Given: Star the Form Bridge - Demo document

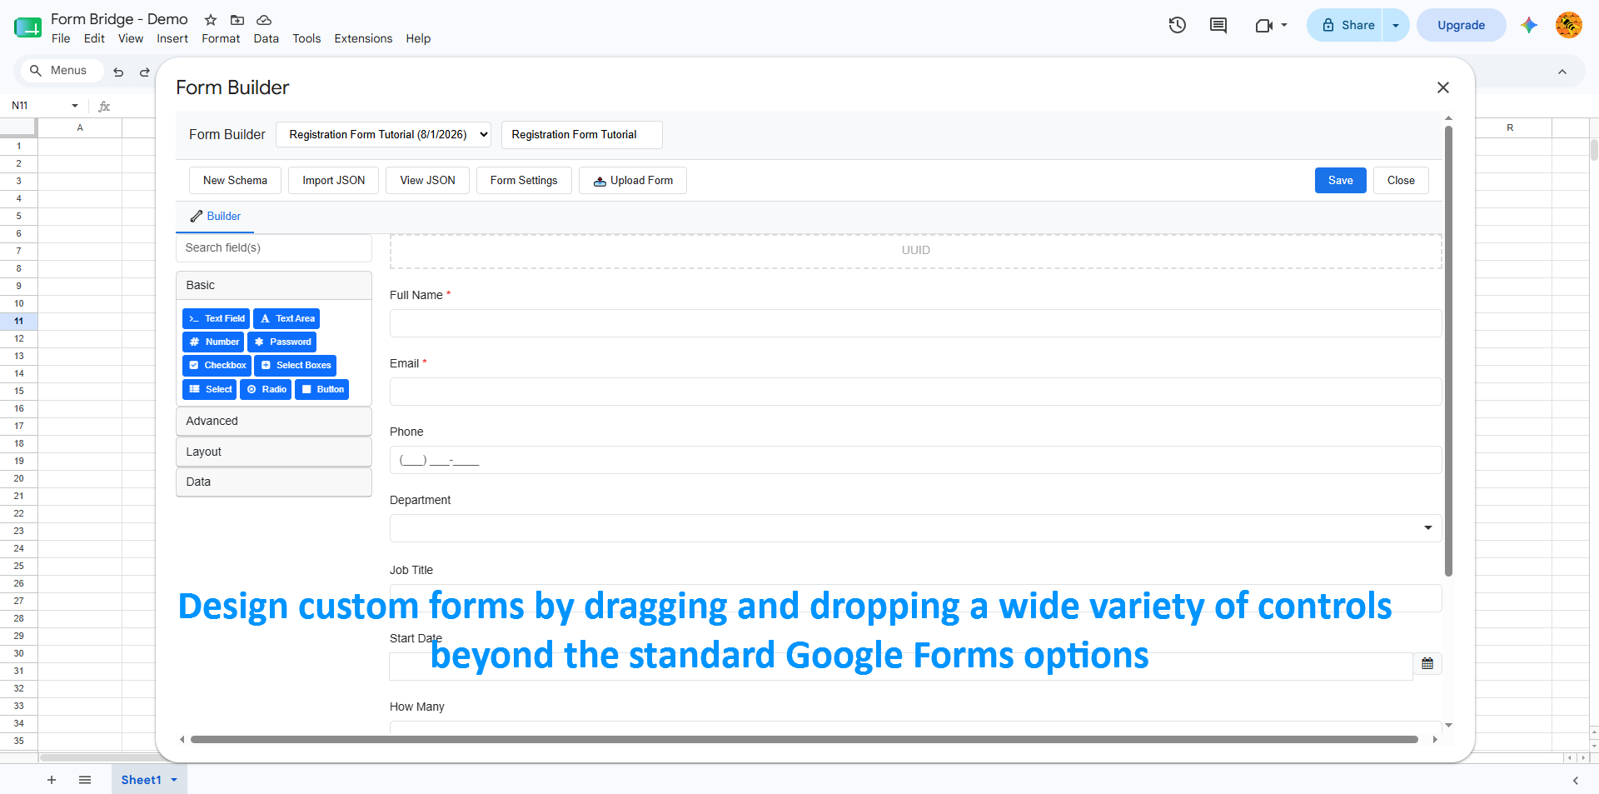Looking at the screenshot, I should tap(211, 19).
